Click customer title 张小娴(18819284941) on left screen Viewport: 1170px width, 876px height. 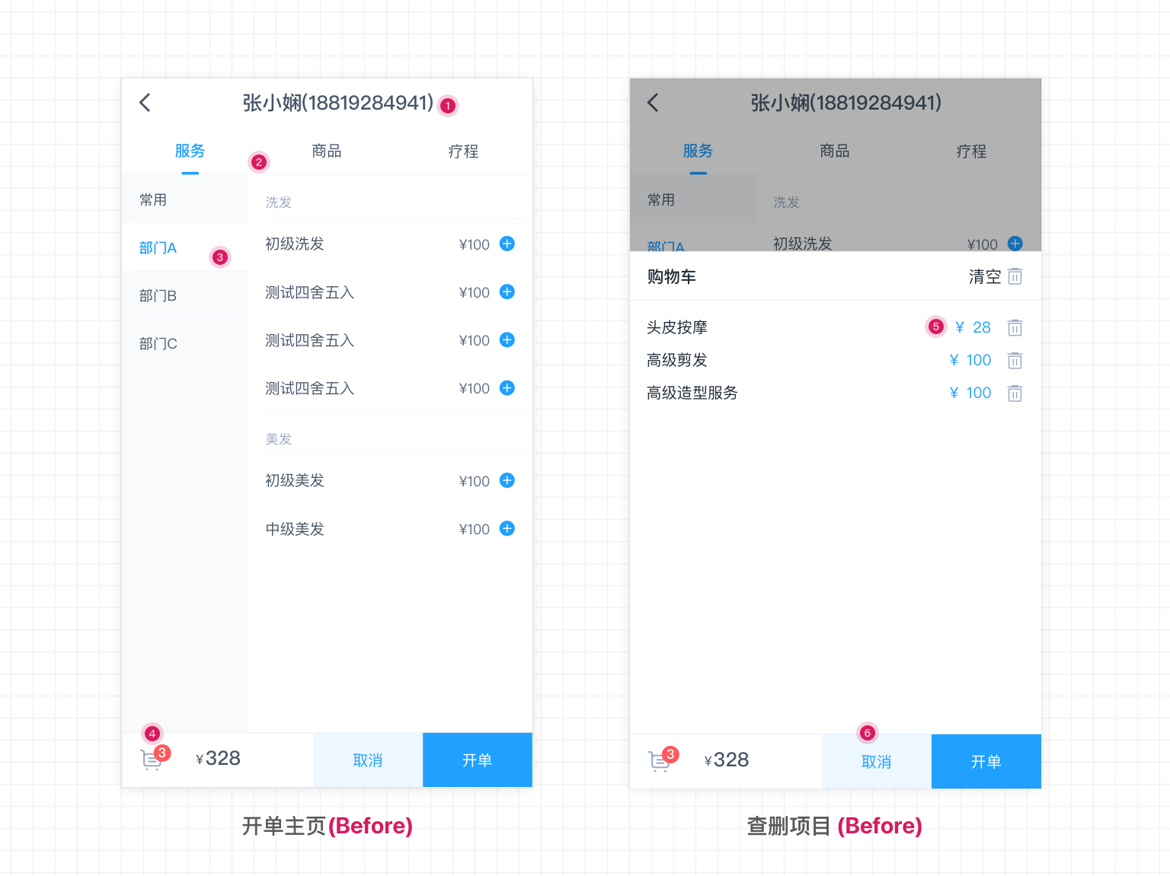coord(338,103)
